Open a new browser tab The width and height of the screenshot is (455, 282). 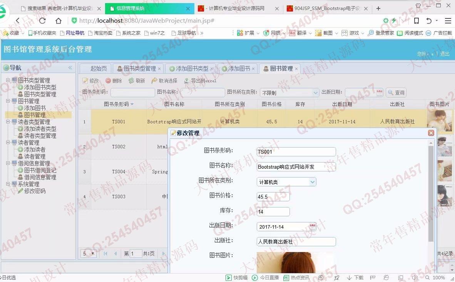click(378, 8)
